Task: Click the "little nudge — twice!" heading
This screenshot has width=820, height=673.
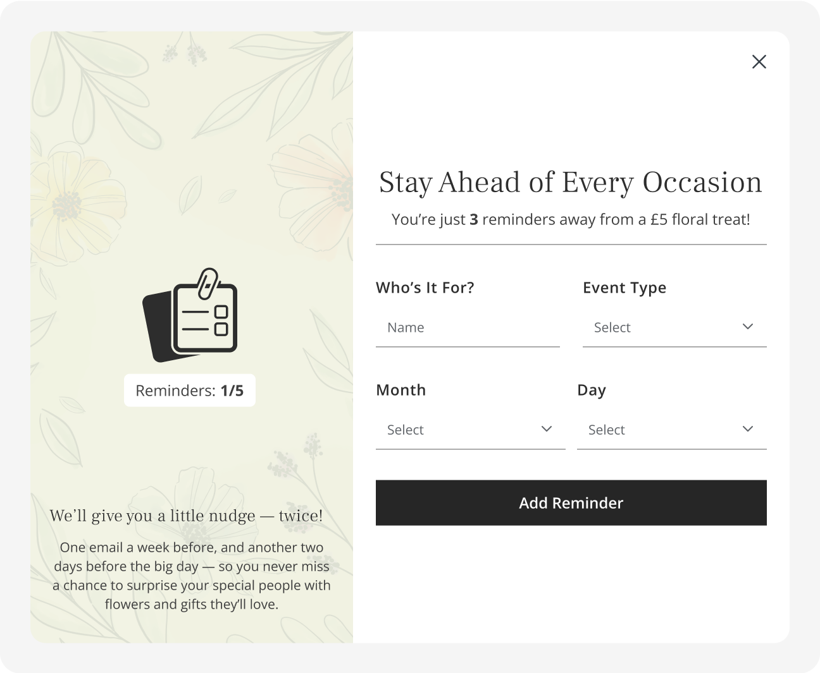Action: 187,516
